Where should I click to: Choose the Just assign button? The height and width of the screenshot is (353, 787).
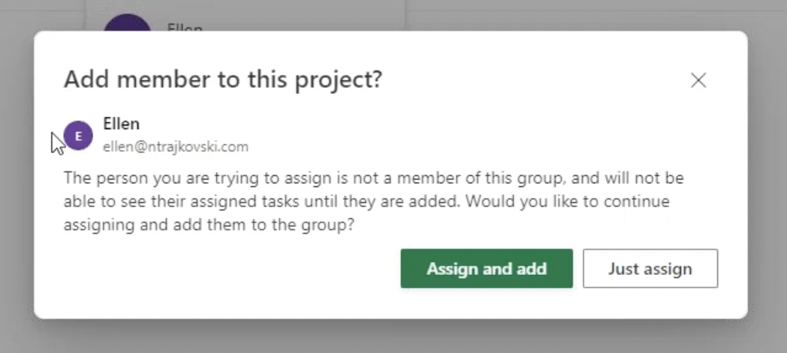pyautogui.click(x=650, y=269)
